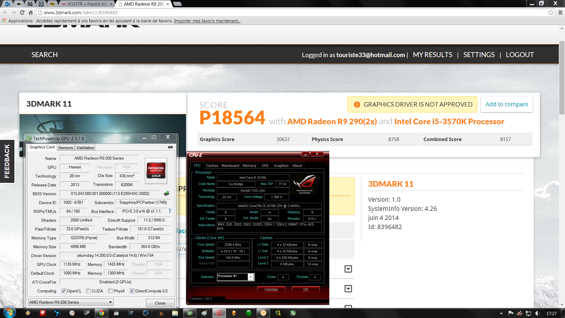Open the Applications shortcut in bookmarks bar
The width and height of the screenshot is (565, 318).
tap(17, 21)
